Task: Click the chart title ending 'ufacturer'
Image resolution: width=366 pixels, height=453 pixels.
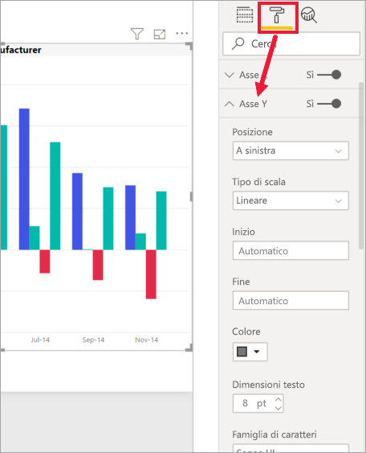Action: pyautogui.click(x=21, y=50)
